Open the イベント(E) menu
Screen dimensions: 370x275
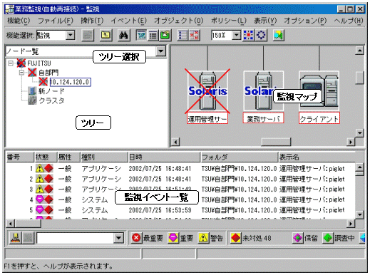coord(128,21)
